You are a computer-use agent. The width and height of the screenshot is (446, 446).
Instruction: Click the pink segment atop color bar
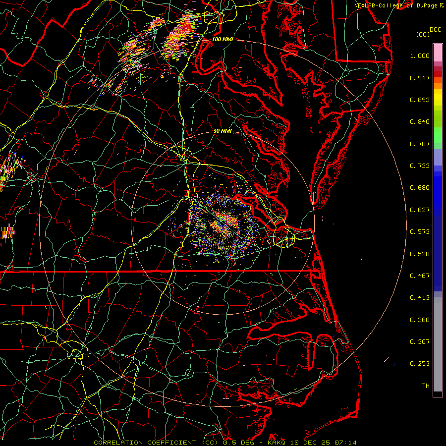point(438,53)
